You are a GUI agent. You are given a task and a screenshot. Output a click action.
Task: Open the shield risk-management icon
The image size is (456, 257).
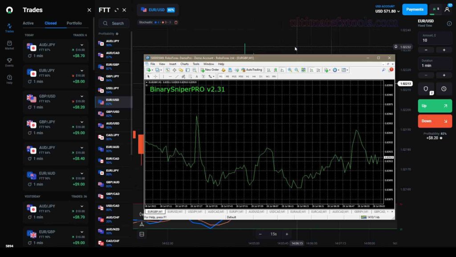426,89
